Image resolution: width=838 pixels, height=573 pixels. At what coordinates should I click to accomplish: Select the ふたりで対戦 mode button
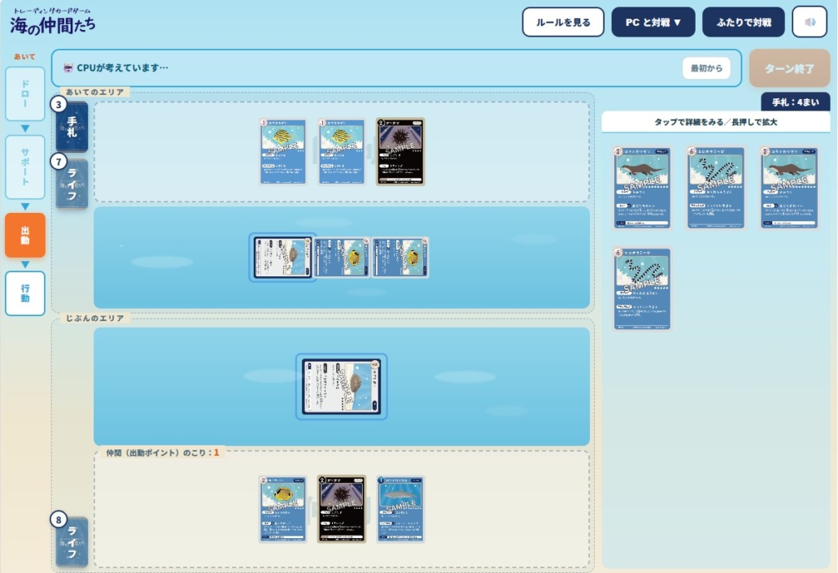click(x=744, y=22)
